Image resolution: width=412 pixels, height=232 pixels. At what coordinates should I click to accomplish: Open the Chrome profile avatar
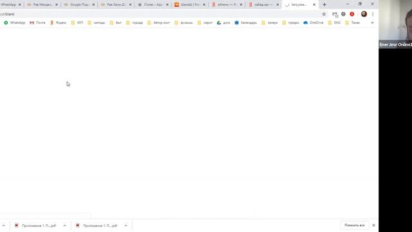click(x=364, y=14)
